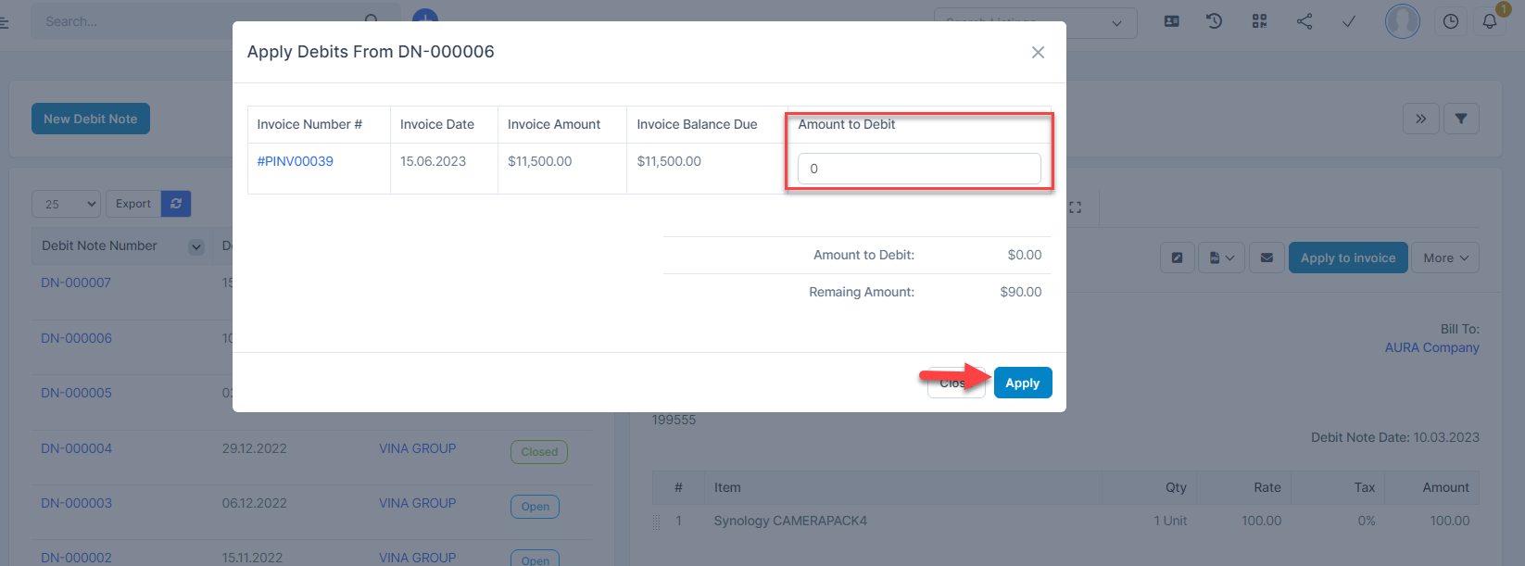Click the user avatar in top bar
Screen dimensions: 1525x566
click(x=1402, y=21)
